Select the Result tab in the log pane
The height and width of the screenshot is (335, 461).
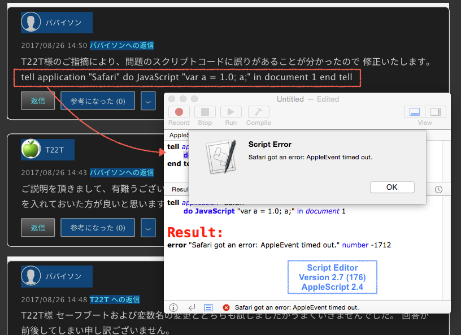pyautogui.click(x=180, y=189)
